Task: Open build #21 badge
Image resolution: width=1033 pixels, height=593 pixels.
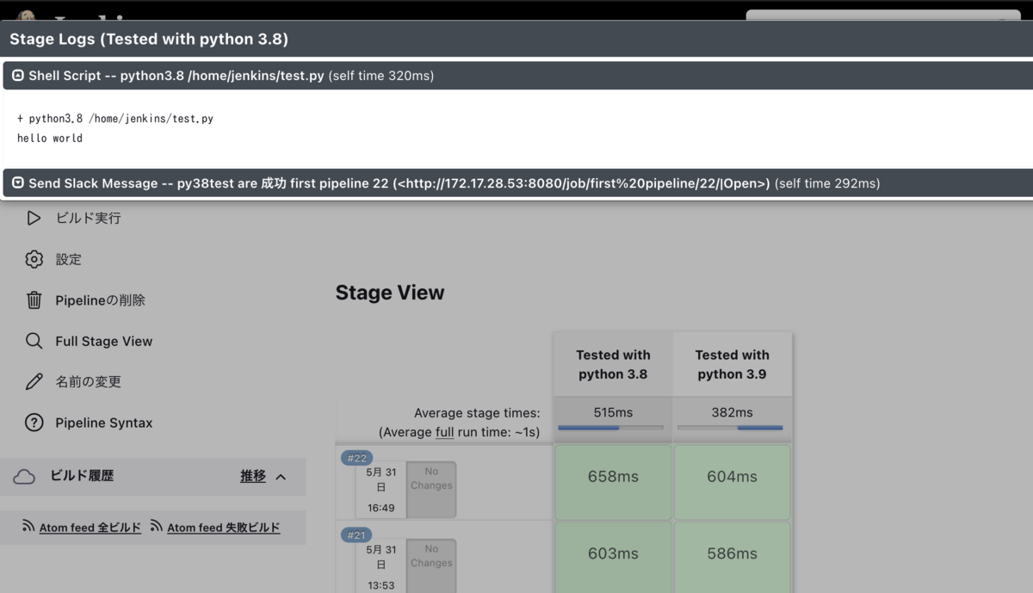Action: [356, 535]
